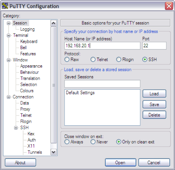175x170 pixels.
Task: Open the X11 category
Action: (31, 146)
